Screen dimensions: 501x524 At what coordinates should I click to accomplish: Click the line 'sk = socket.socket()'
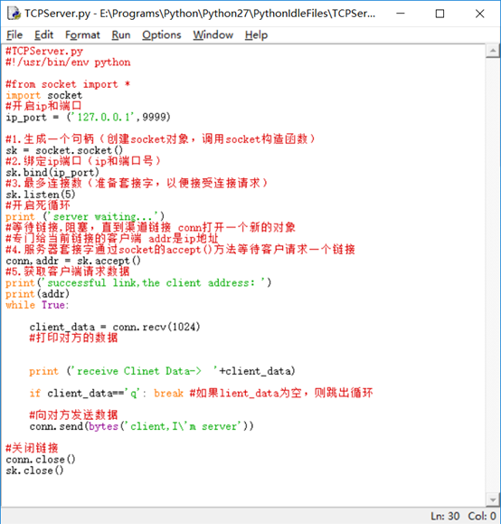tap(64, 150)
